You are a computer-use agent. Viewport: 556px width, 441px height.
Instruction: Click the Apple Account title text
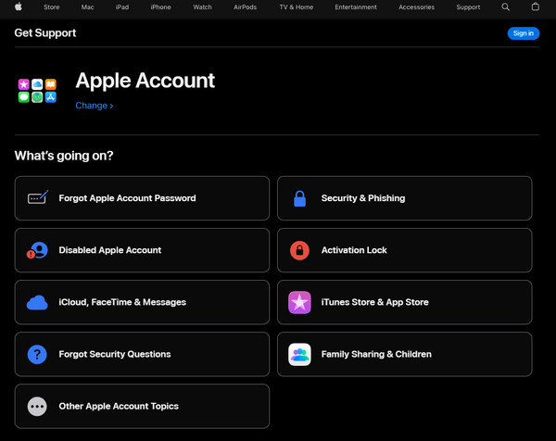click(145, 81)
